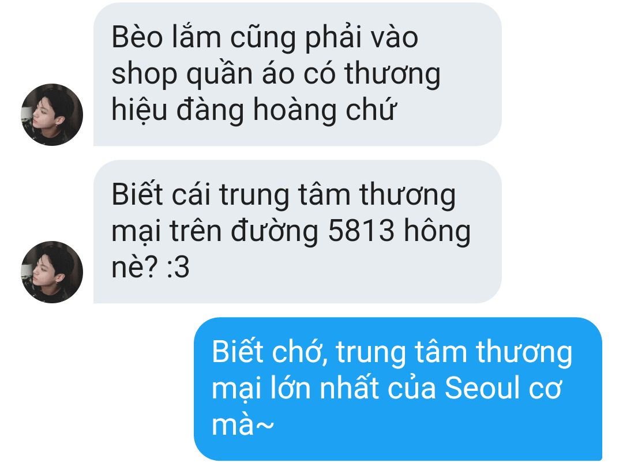Tap the ':3' emoticon text

click(x=178, y=266)
